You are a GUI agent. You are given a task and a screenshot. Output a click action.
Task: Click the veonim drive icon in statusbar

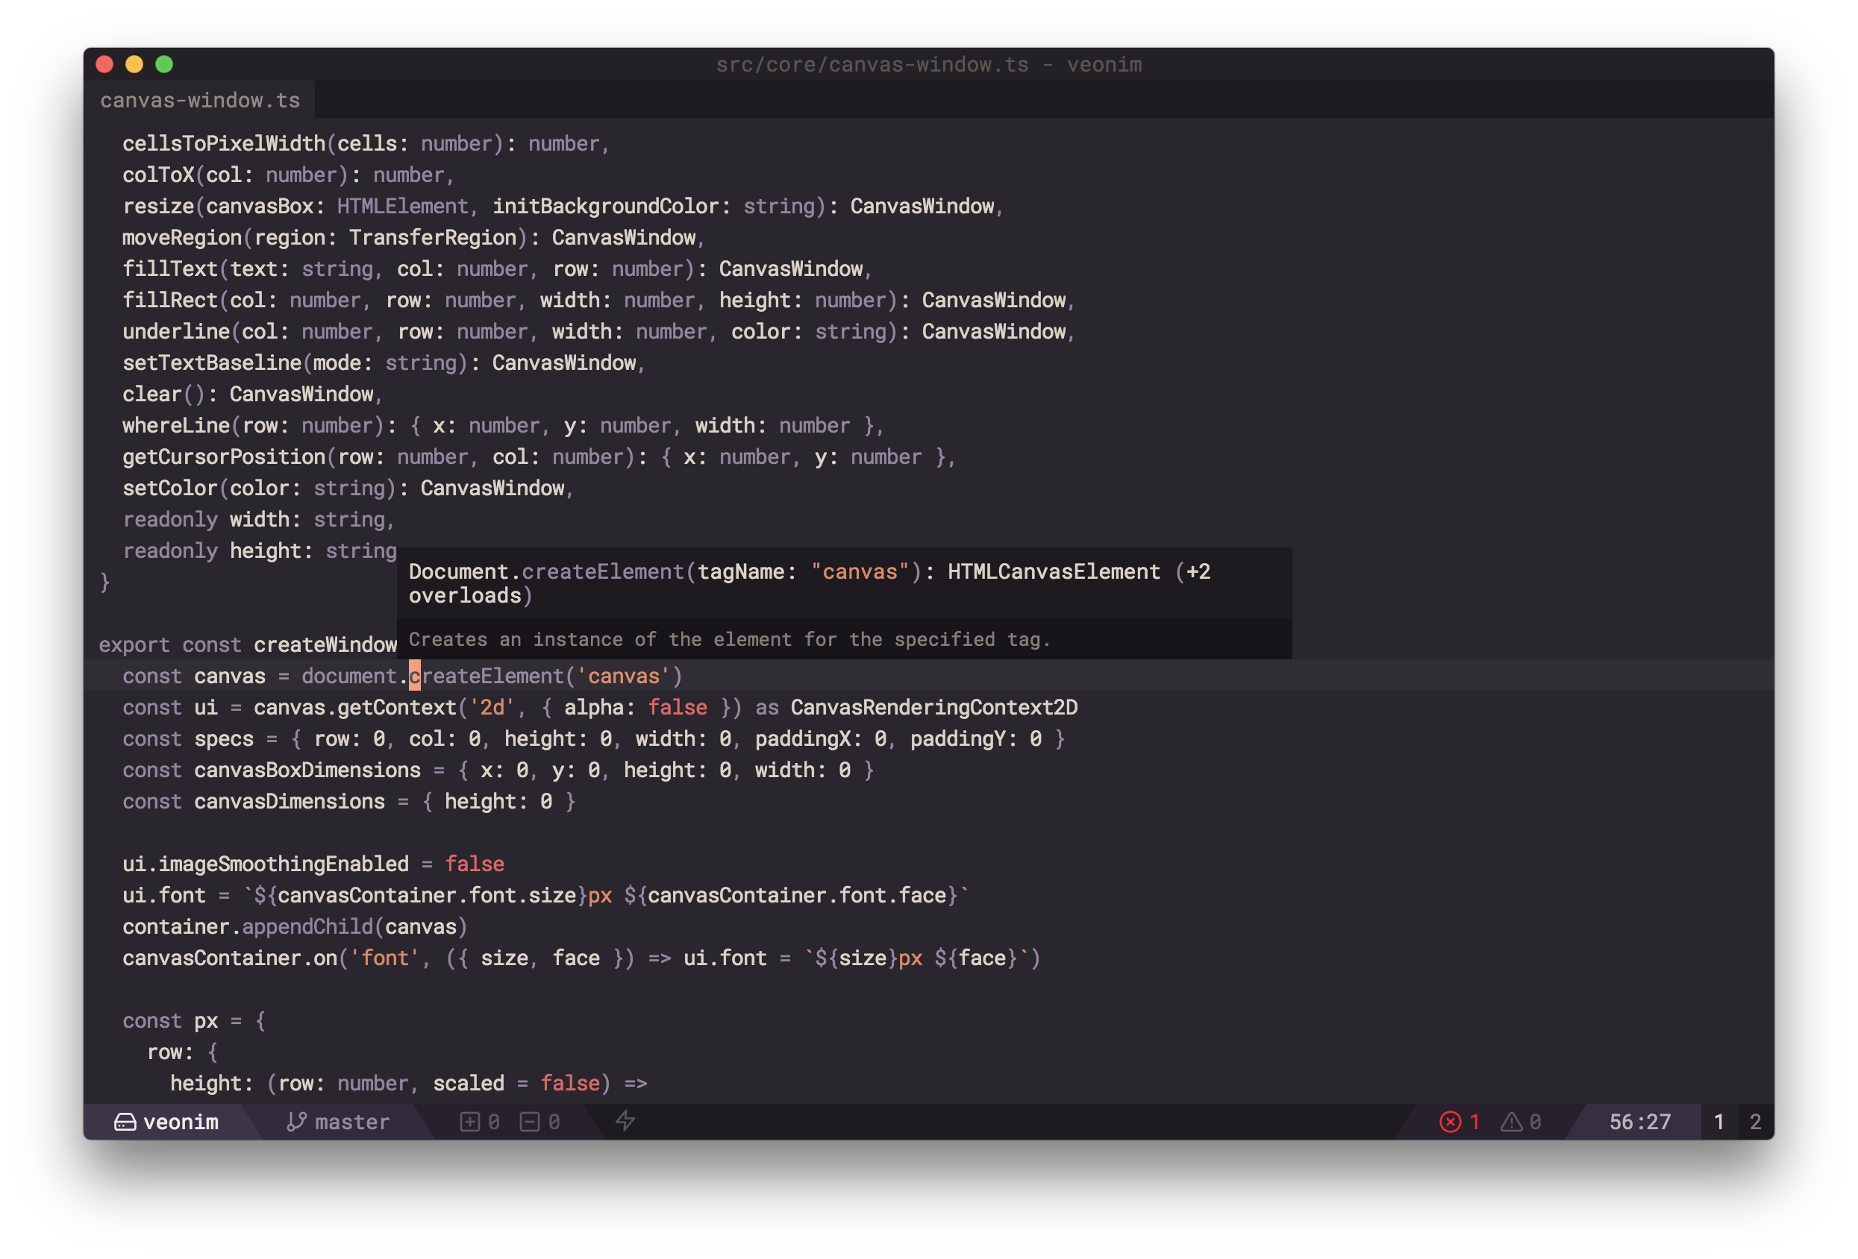(125, 1123)
